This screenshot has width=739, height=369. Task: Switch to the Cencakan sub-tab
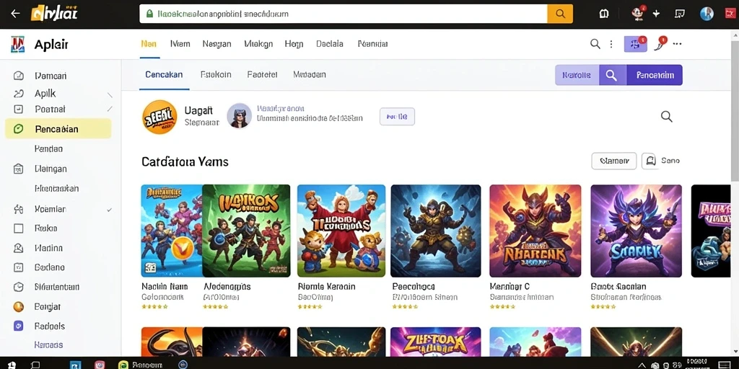pos(164,74)
